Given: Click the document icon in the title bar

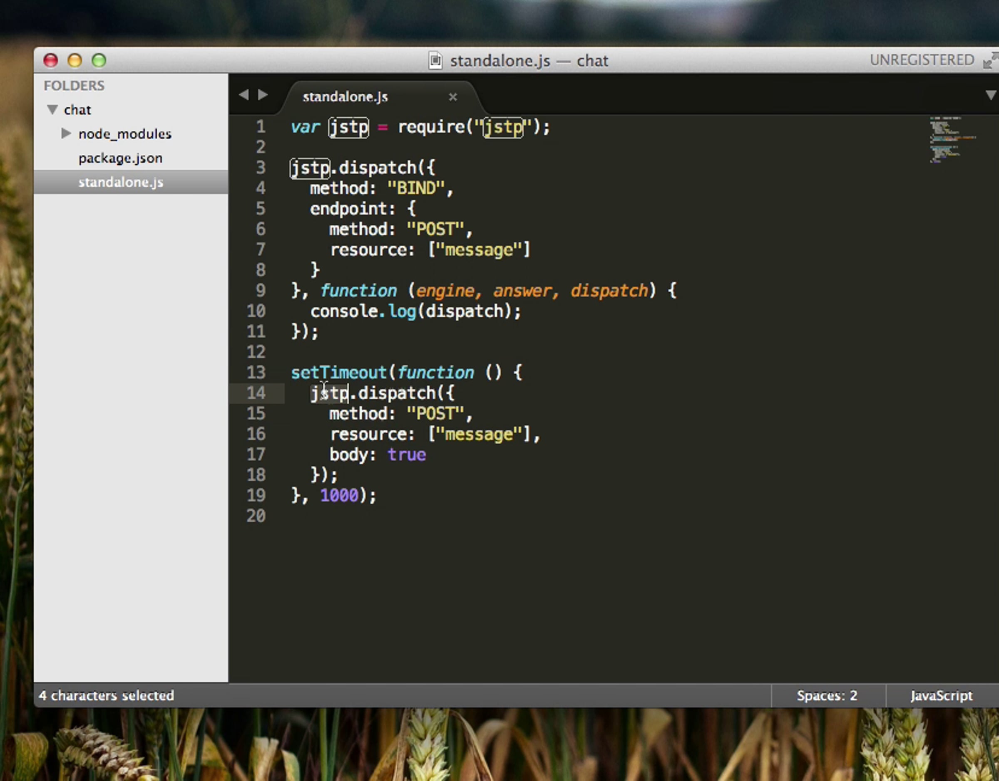Looking at the screenshot, I should click(x=435, y=60).
